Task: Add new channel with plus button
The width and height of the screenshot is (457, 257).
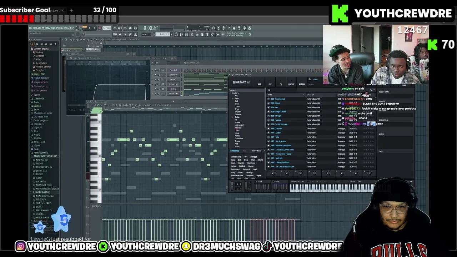Action: (173, 101)
